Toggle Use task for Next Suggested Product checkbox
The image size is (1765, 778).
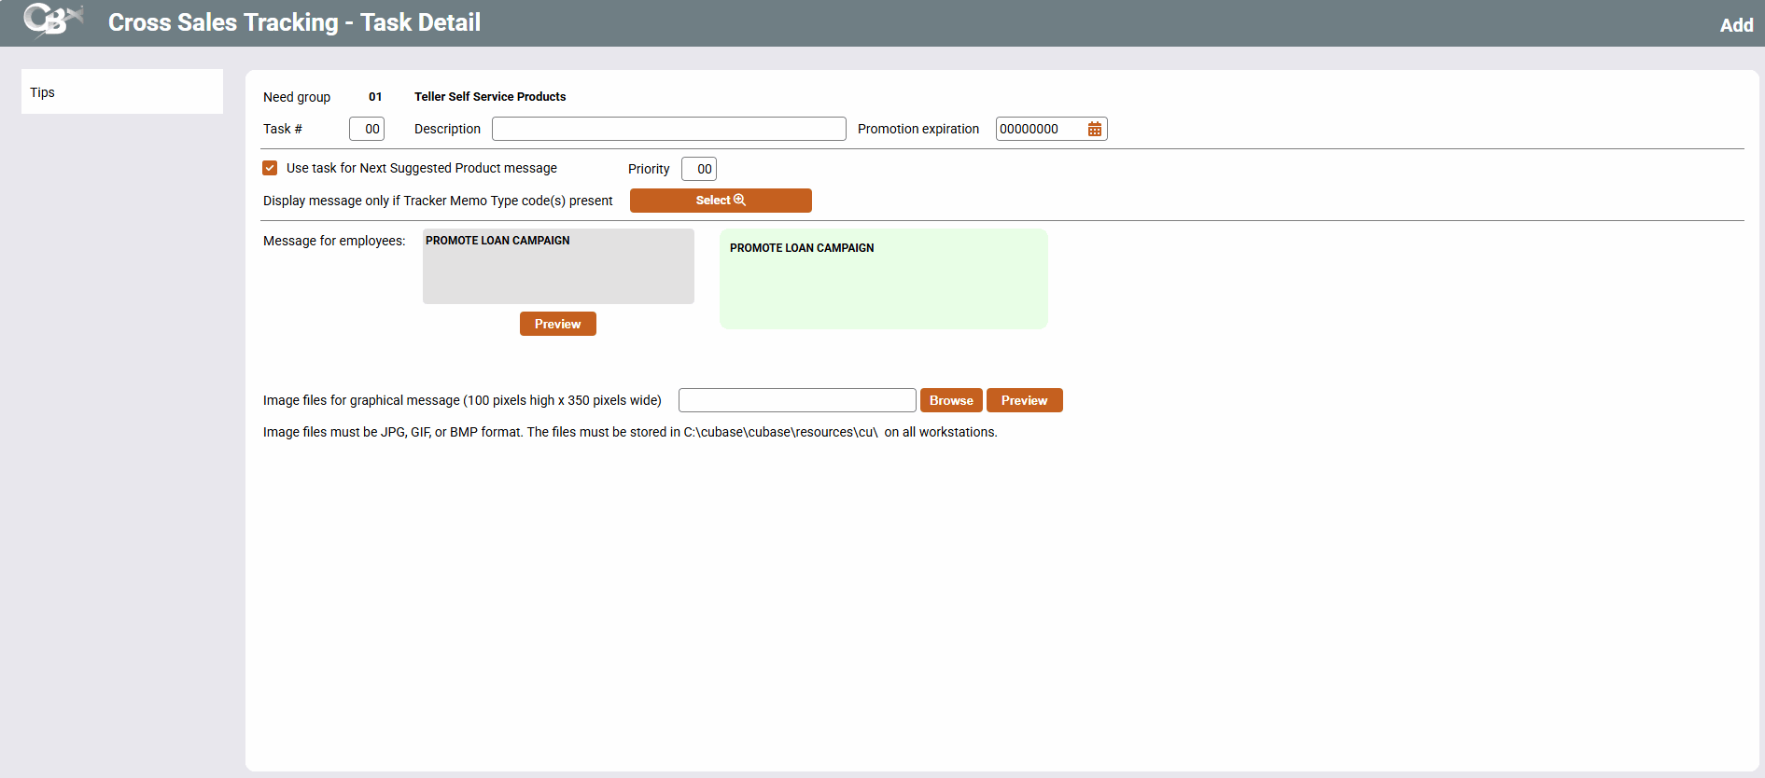pyautogui.click(x=270, y=168)
